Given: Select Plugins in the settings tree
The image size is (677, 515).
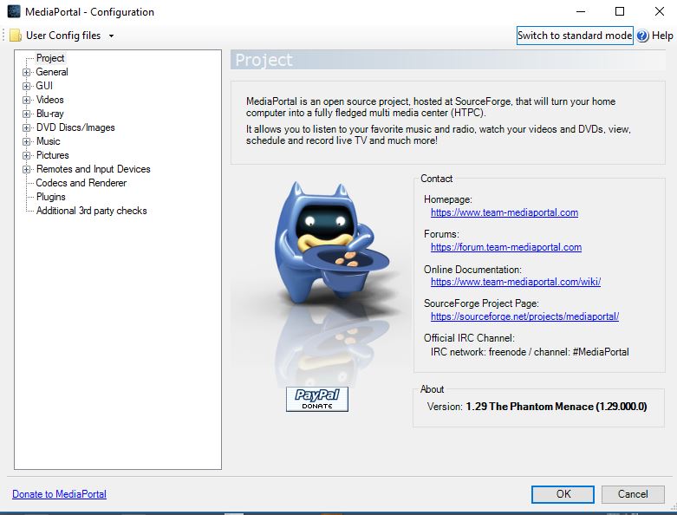Looking at the screenshot, I should click(50, 197).
